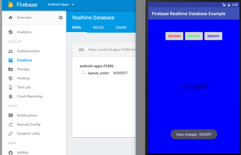Open Hosting section

23,78
